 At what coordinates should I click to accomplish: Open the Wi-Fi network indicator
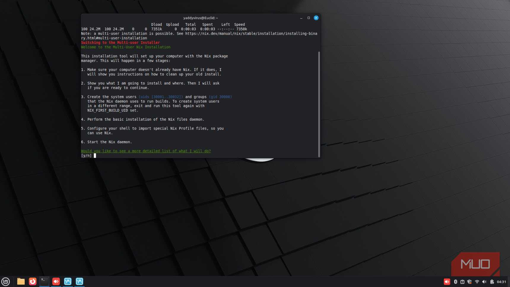click(x=477, y=282)
